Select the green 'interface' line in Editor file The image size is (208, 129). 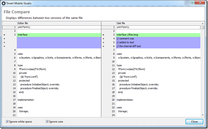tap(58, 35)
